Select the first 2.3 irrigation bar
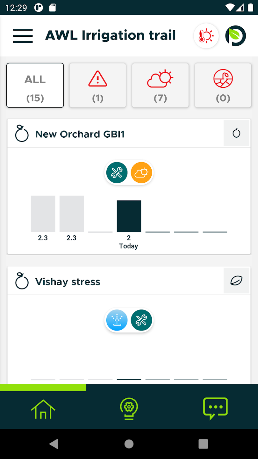The width and height of the screenshot is (258, 459). tap(43, 214)
